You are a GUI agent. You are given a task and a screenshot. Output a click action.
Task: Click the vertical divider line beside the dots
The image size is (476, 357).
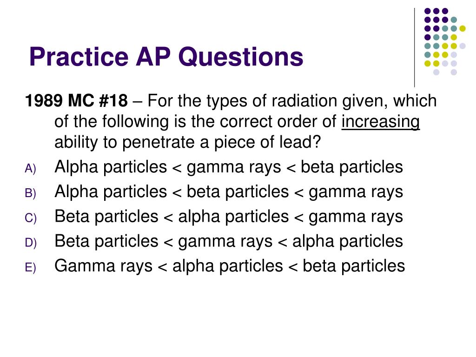pyautogui.click(x=414, y=48)
